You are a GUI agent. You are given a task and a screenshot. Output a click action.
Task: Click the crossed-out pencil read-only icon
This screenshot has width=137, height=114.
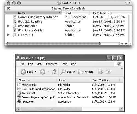pyautogui.click(x=8, y=8)
